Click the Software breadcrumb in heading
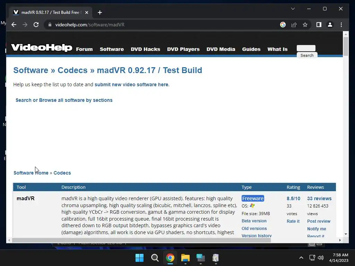Image resolution: width=355 pixels, height=266 pixels. coord(31,70)
